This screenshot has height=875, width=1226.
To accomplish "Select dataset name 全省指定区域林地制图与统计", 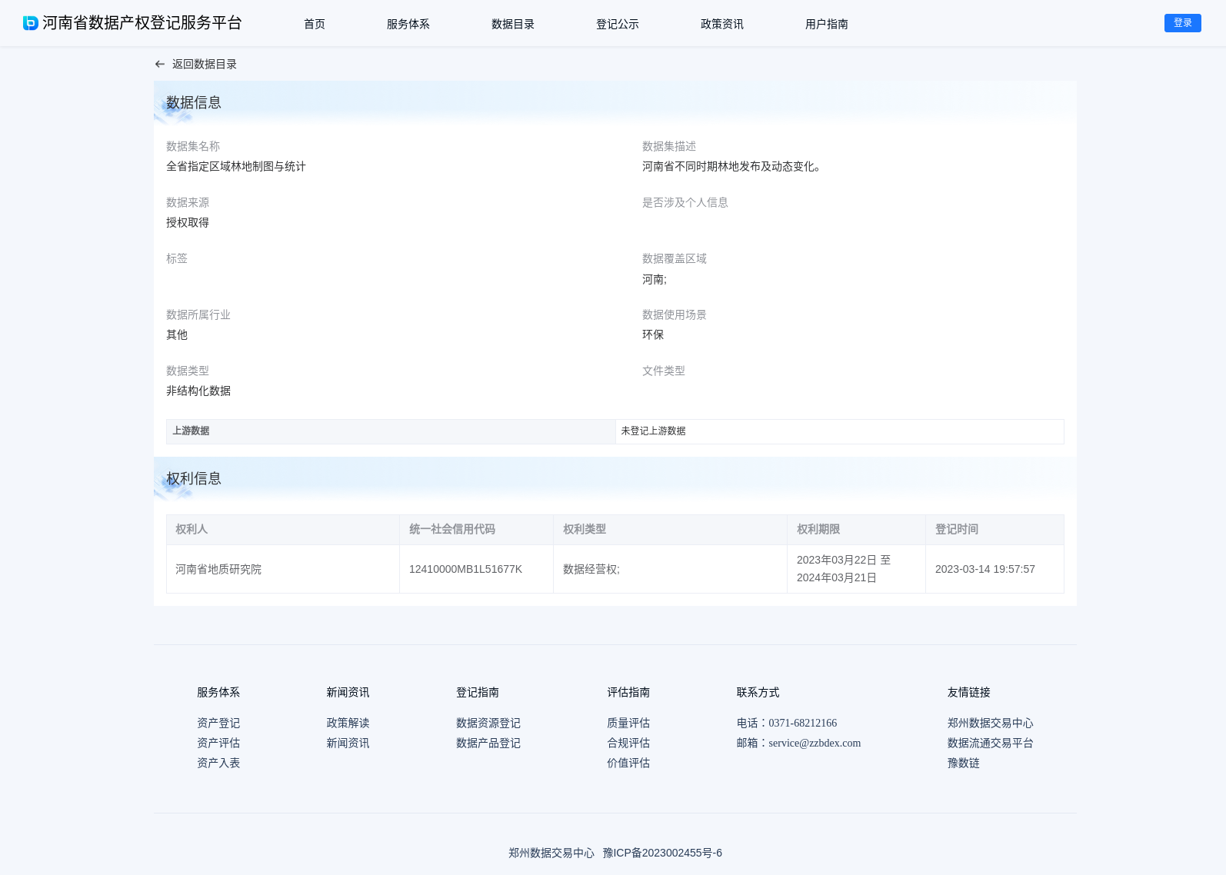I will tap(236, 166).
